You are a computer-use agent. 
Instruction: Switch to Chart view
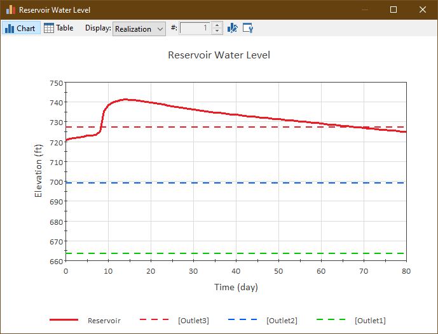21,28
